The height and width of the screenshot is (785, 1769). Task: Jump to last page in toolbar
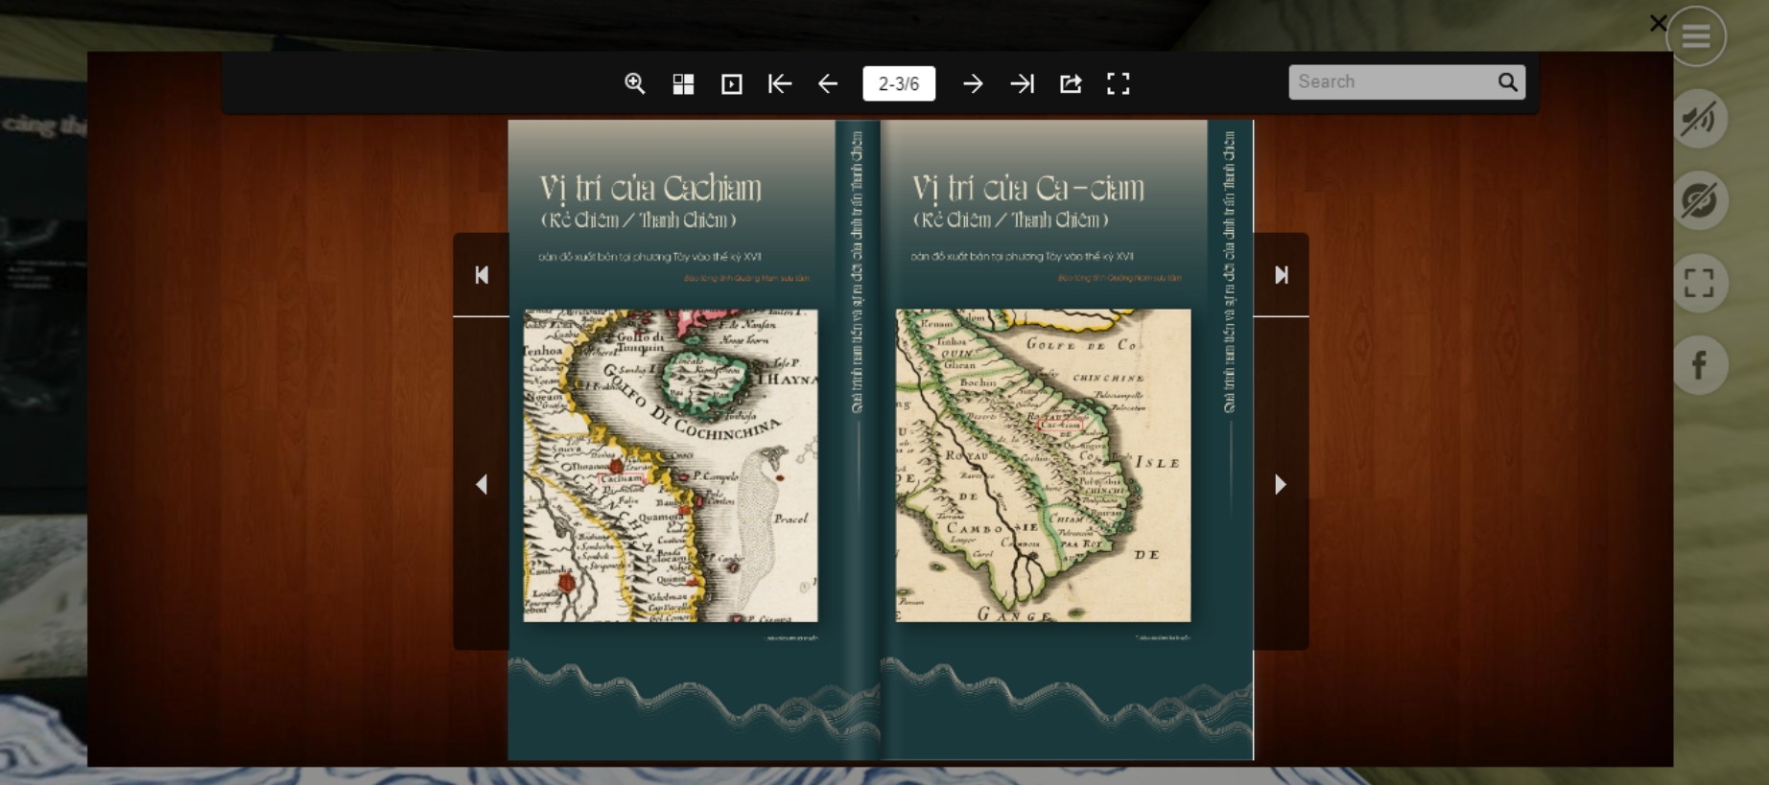pos(1022,84)
